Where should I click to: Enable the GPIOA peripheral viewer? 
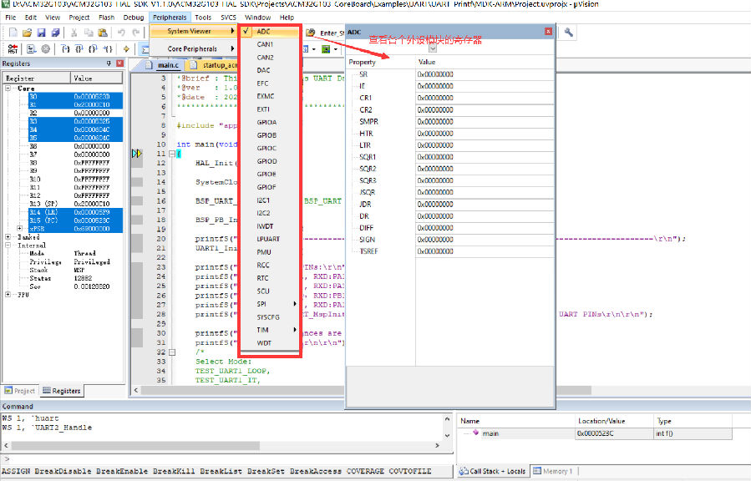click(266, 122)
